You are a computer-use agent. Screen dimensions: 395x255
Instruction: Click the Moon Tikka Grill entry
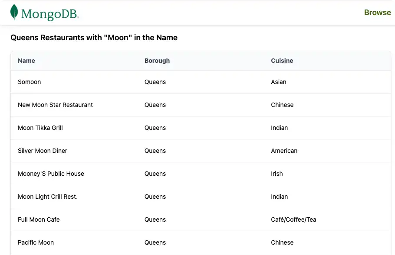40,128
